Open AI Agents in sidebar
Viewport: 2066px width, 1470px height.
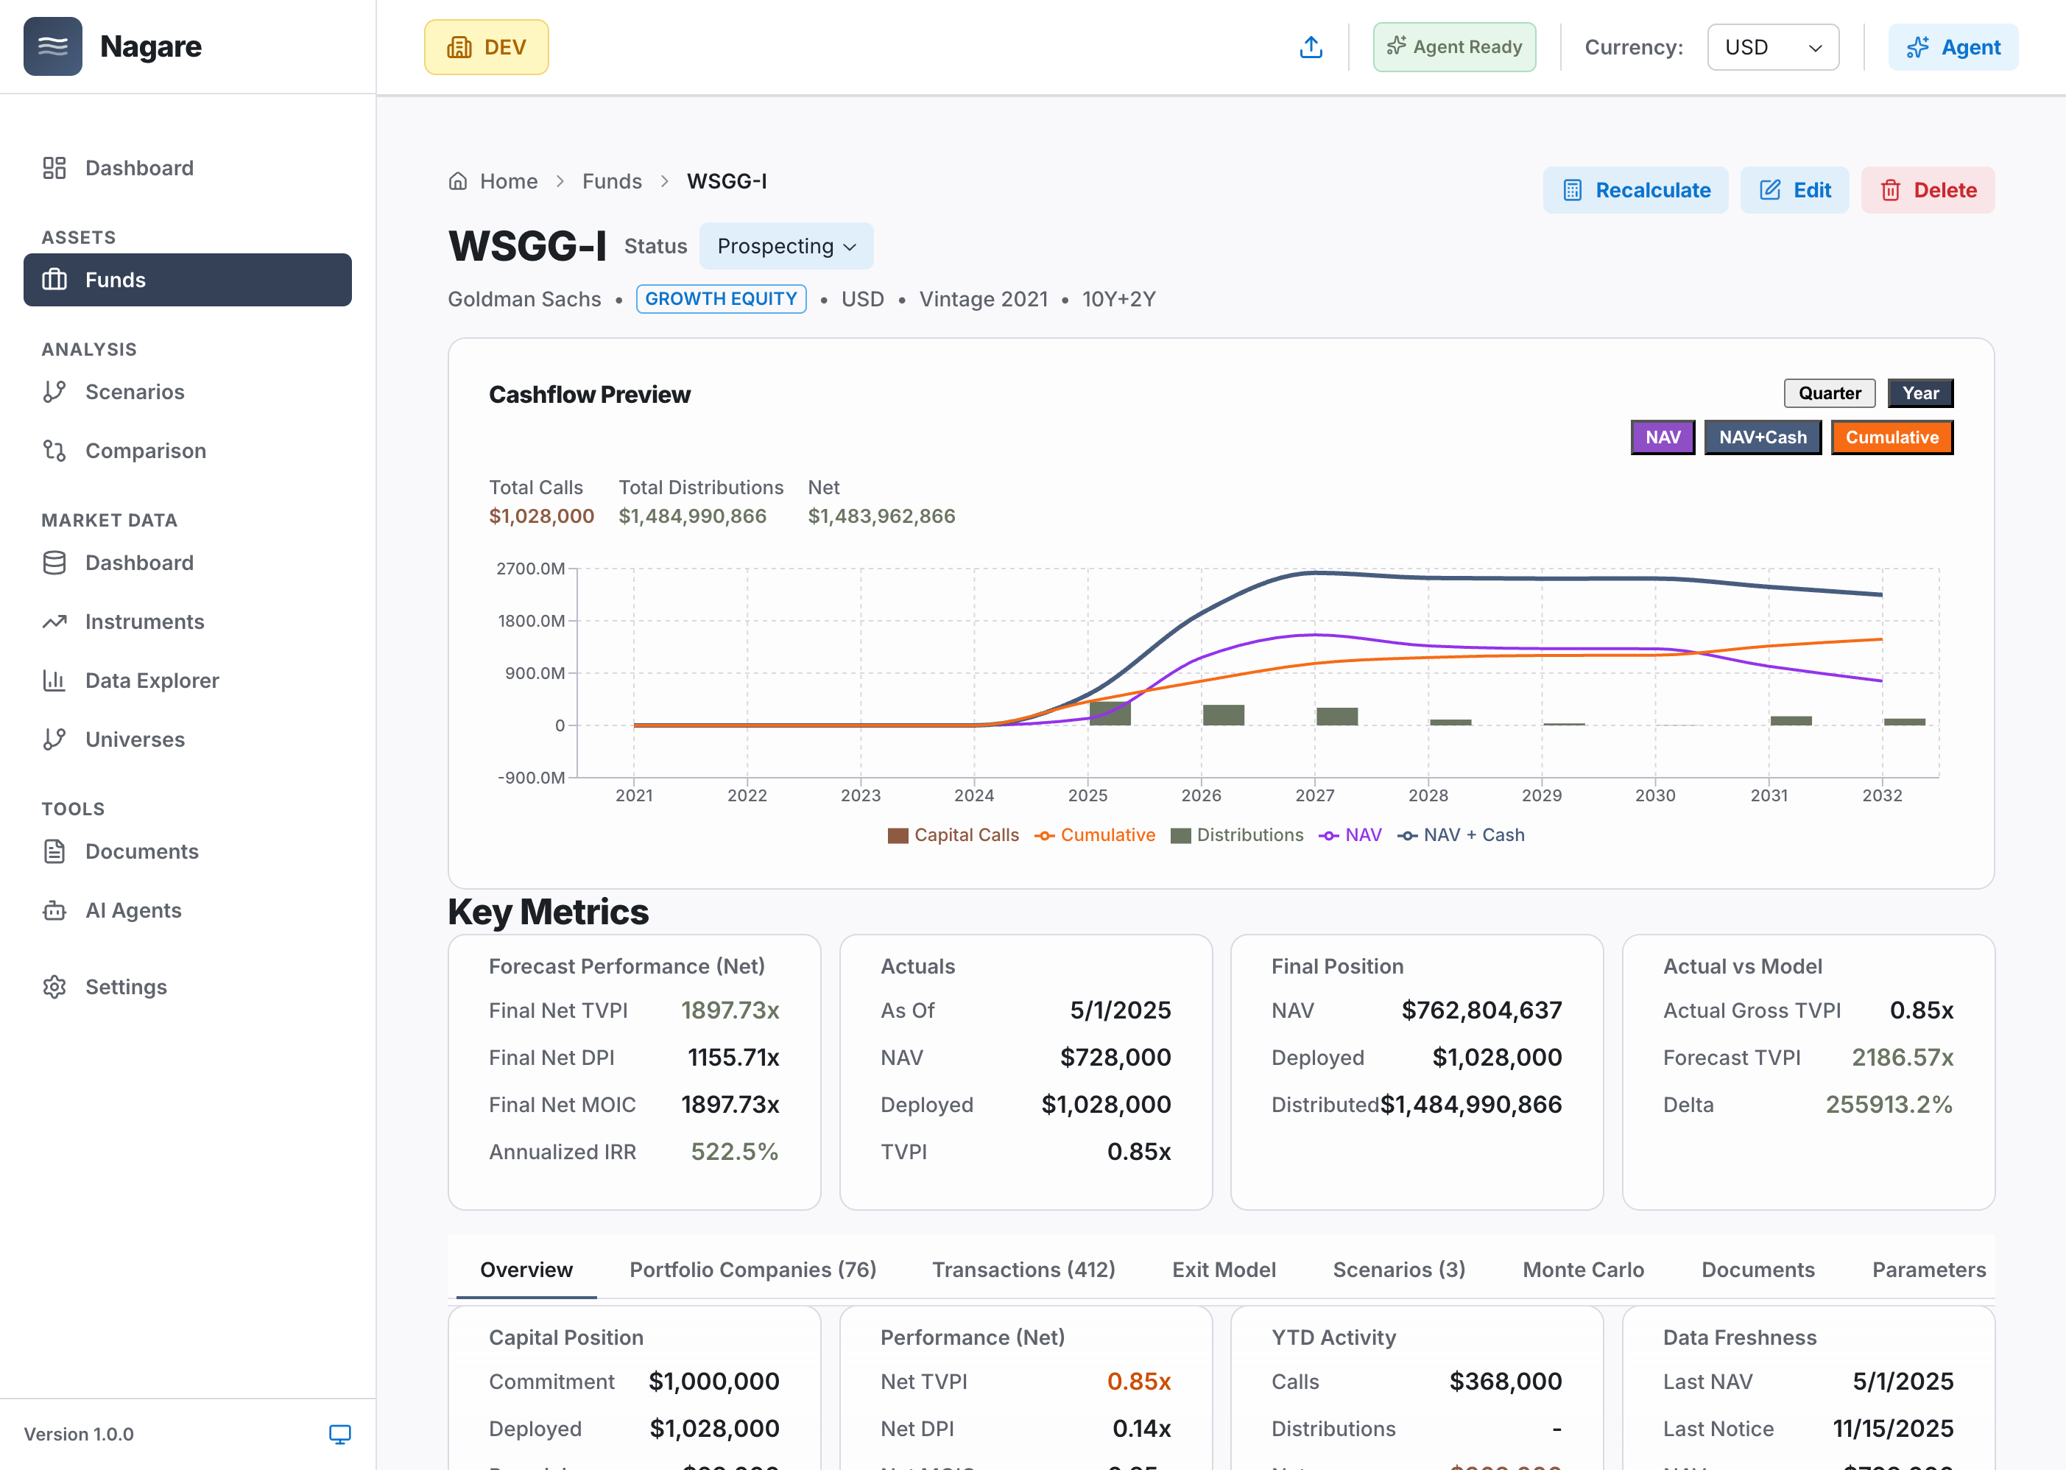pyautogui.click(x=133, y=910)
